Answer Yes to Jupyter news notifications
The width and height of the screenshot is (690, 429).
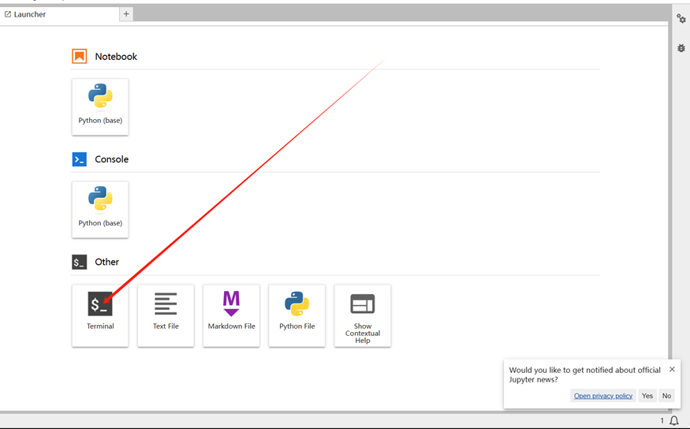[x=647, y=396]
